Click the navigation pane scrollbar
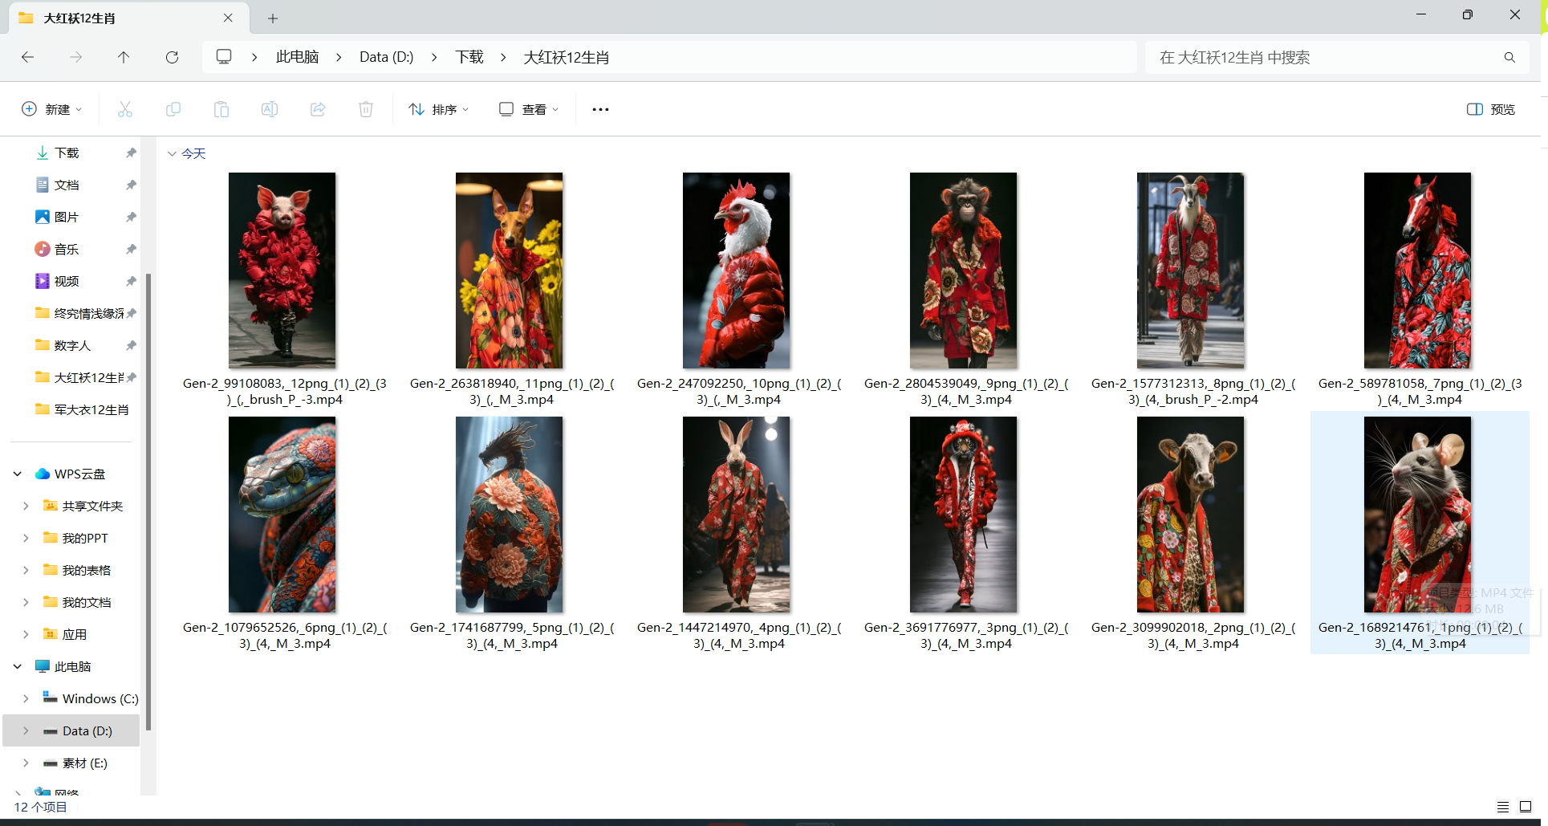The image size is (1548, 826). coord(148,502)
